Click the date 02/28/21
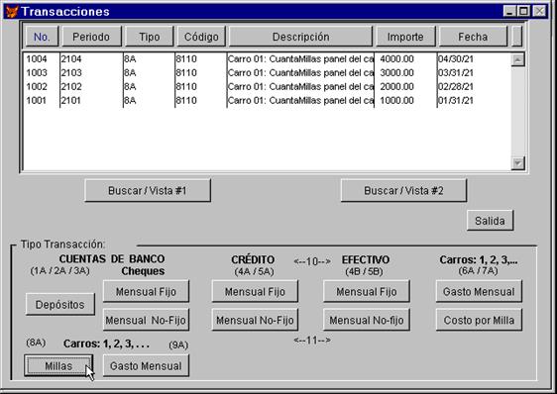 click(x=456, y=86)
